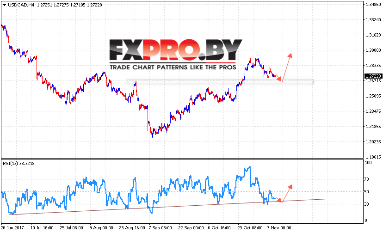The width and height of the screenshot is (383, 233).
Task: Select the RSI scale value 100
Action: click(x=368, y=163)
